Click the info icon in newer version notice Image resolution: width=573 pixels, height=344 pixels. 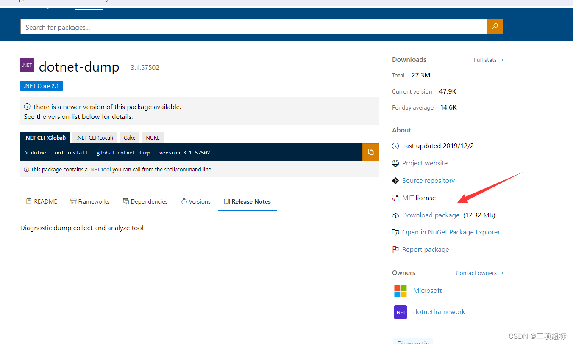[27, 107]
